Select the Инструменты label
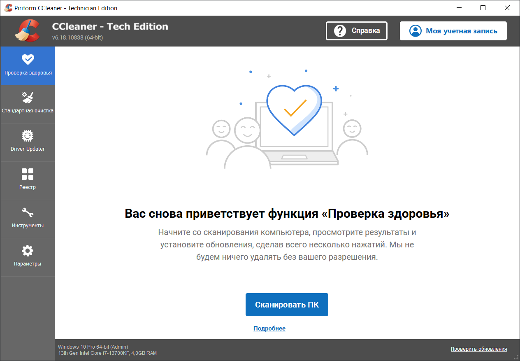 point(28,226)
